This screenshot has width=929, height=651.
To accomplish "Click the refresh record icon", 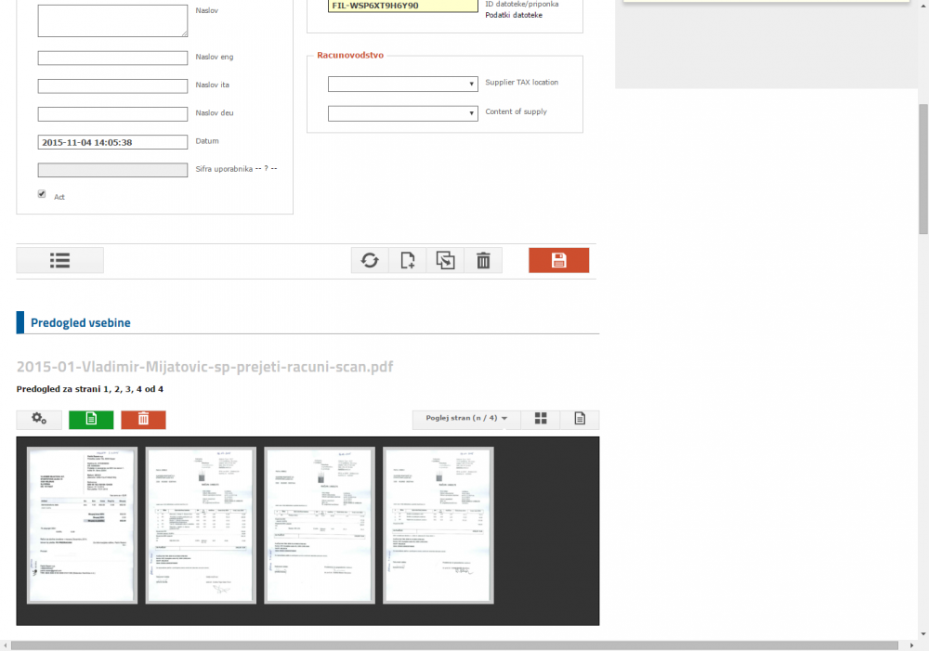I will [370, 261].
